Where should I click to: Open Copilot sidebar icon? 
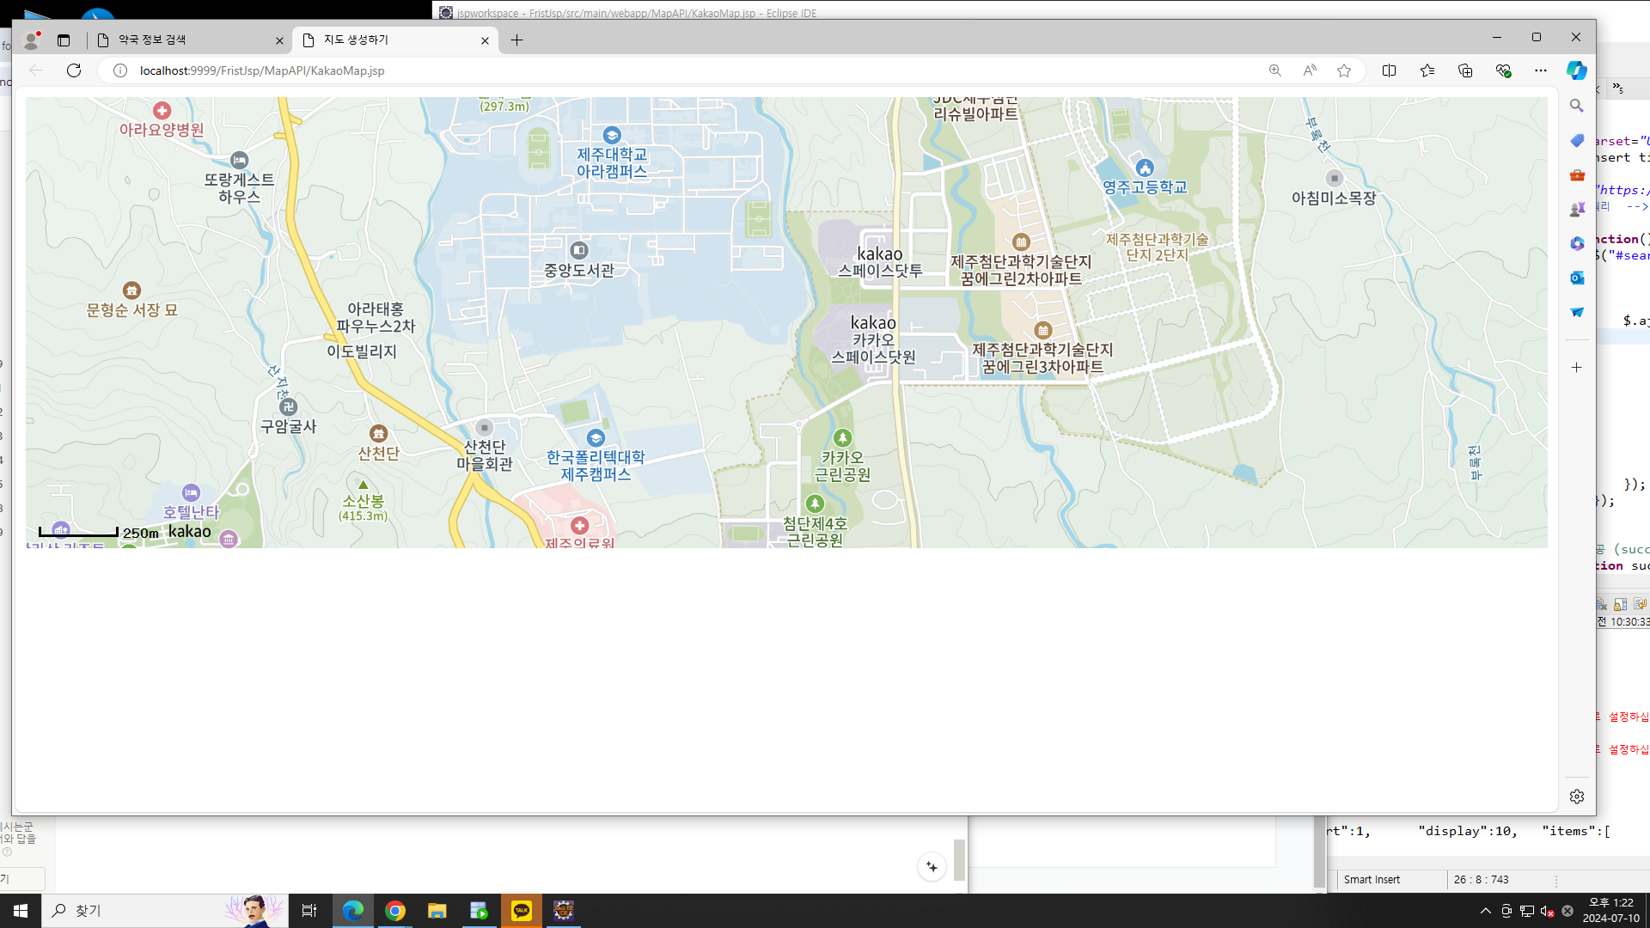(x=1576, y=70)
